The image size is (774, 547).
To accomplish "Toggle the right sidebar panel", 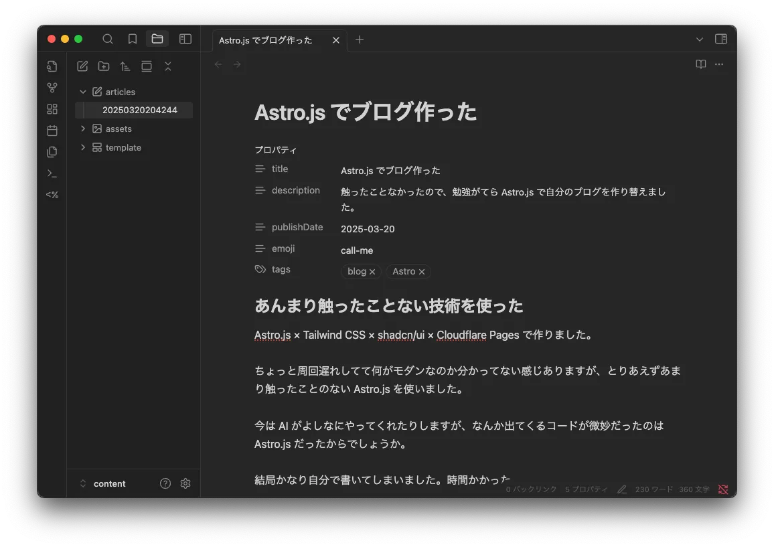I will (721, 40).
